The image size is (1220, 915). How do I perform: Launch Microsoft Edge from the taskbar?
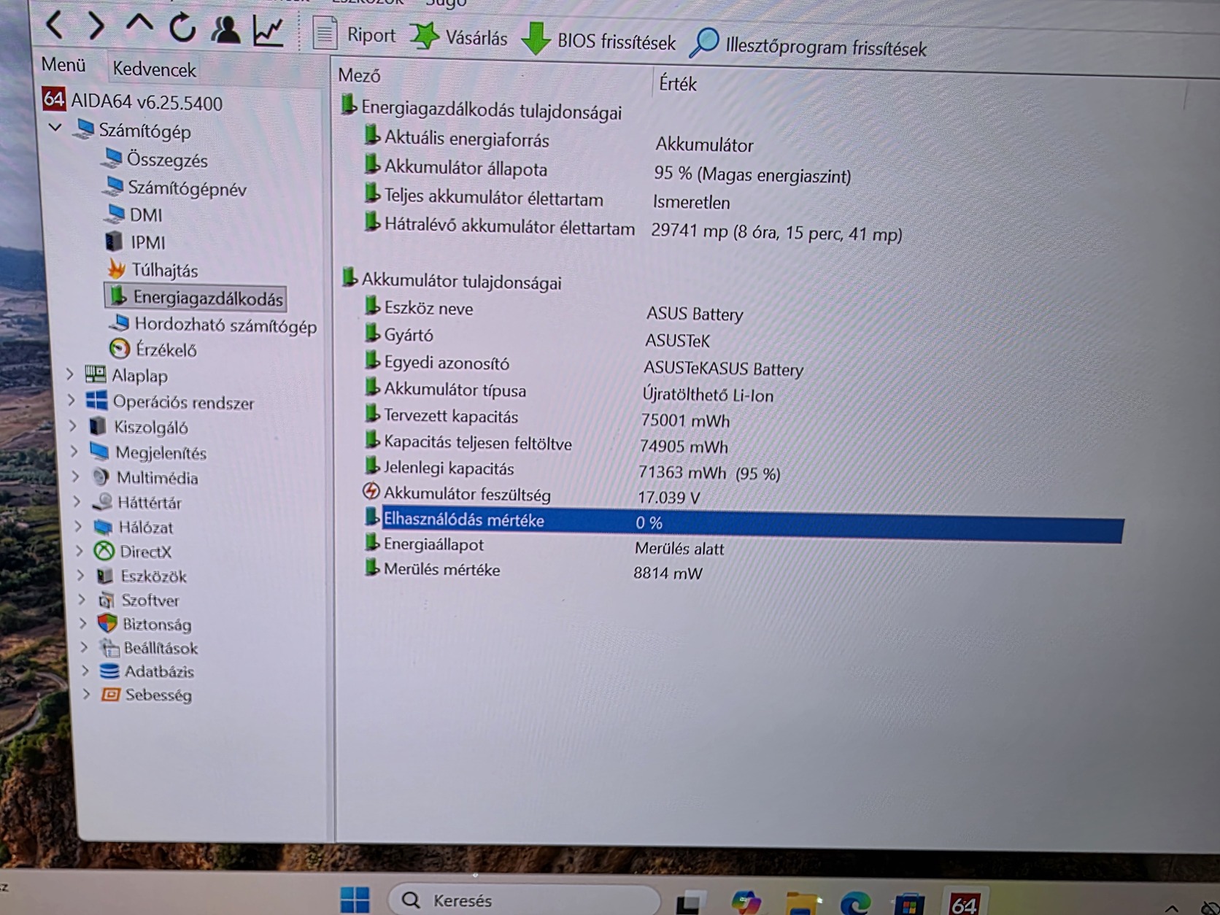[855, 904]
